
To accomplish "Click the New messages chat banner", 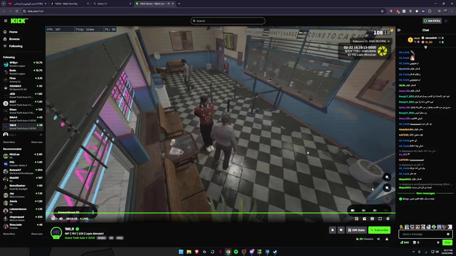I will (x=426, y=193).
